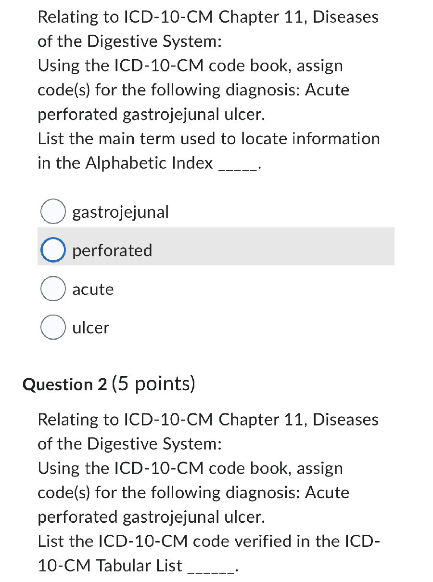Click the code book sentence in Question 2
The image size is (433, 582).
point(190,468)
